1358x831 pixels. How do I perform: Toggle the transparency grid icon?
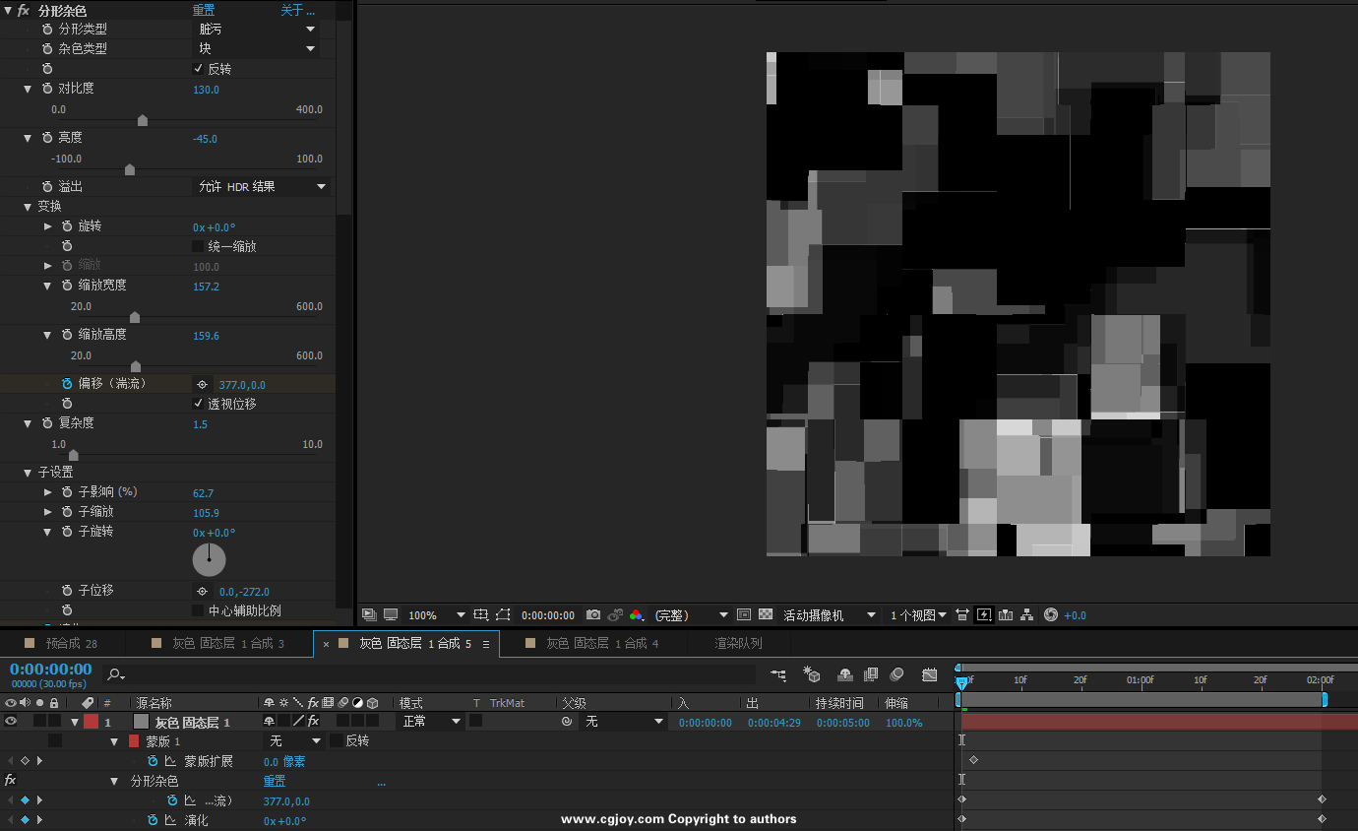pyautogui.click(x=766, y=614)
